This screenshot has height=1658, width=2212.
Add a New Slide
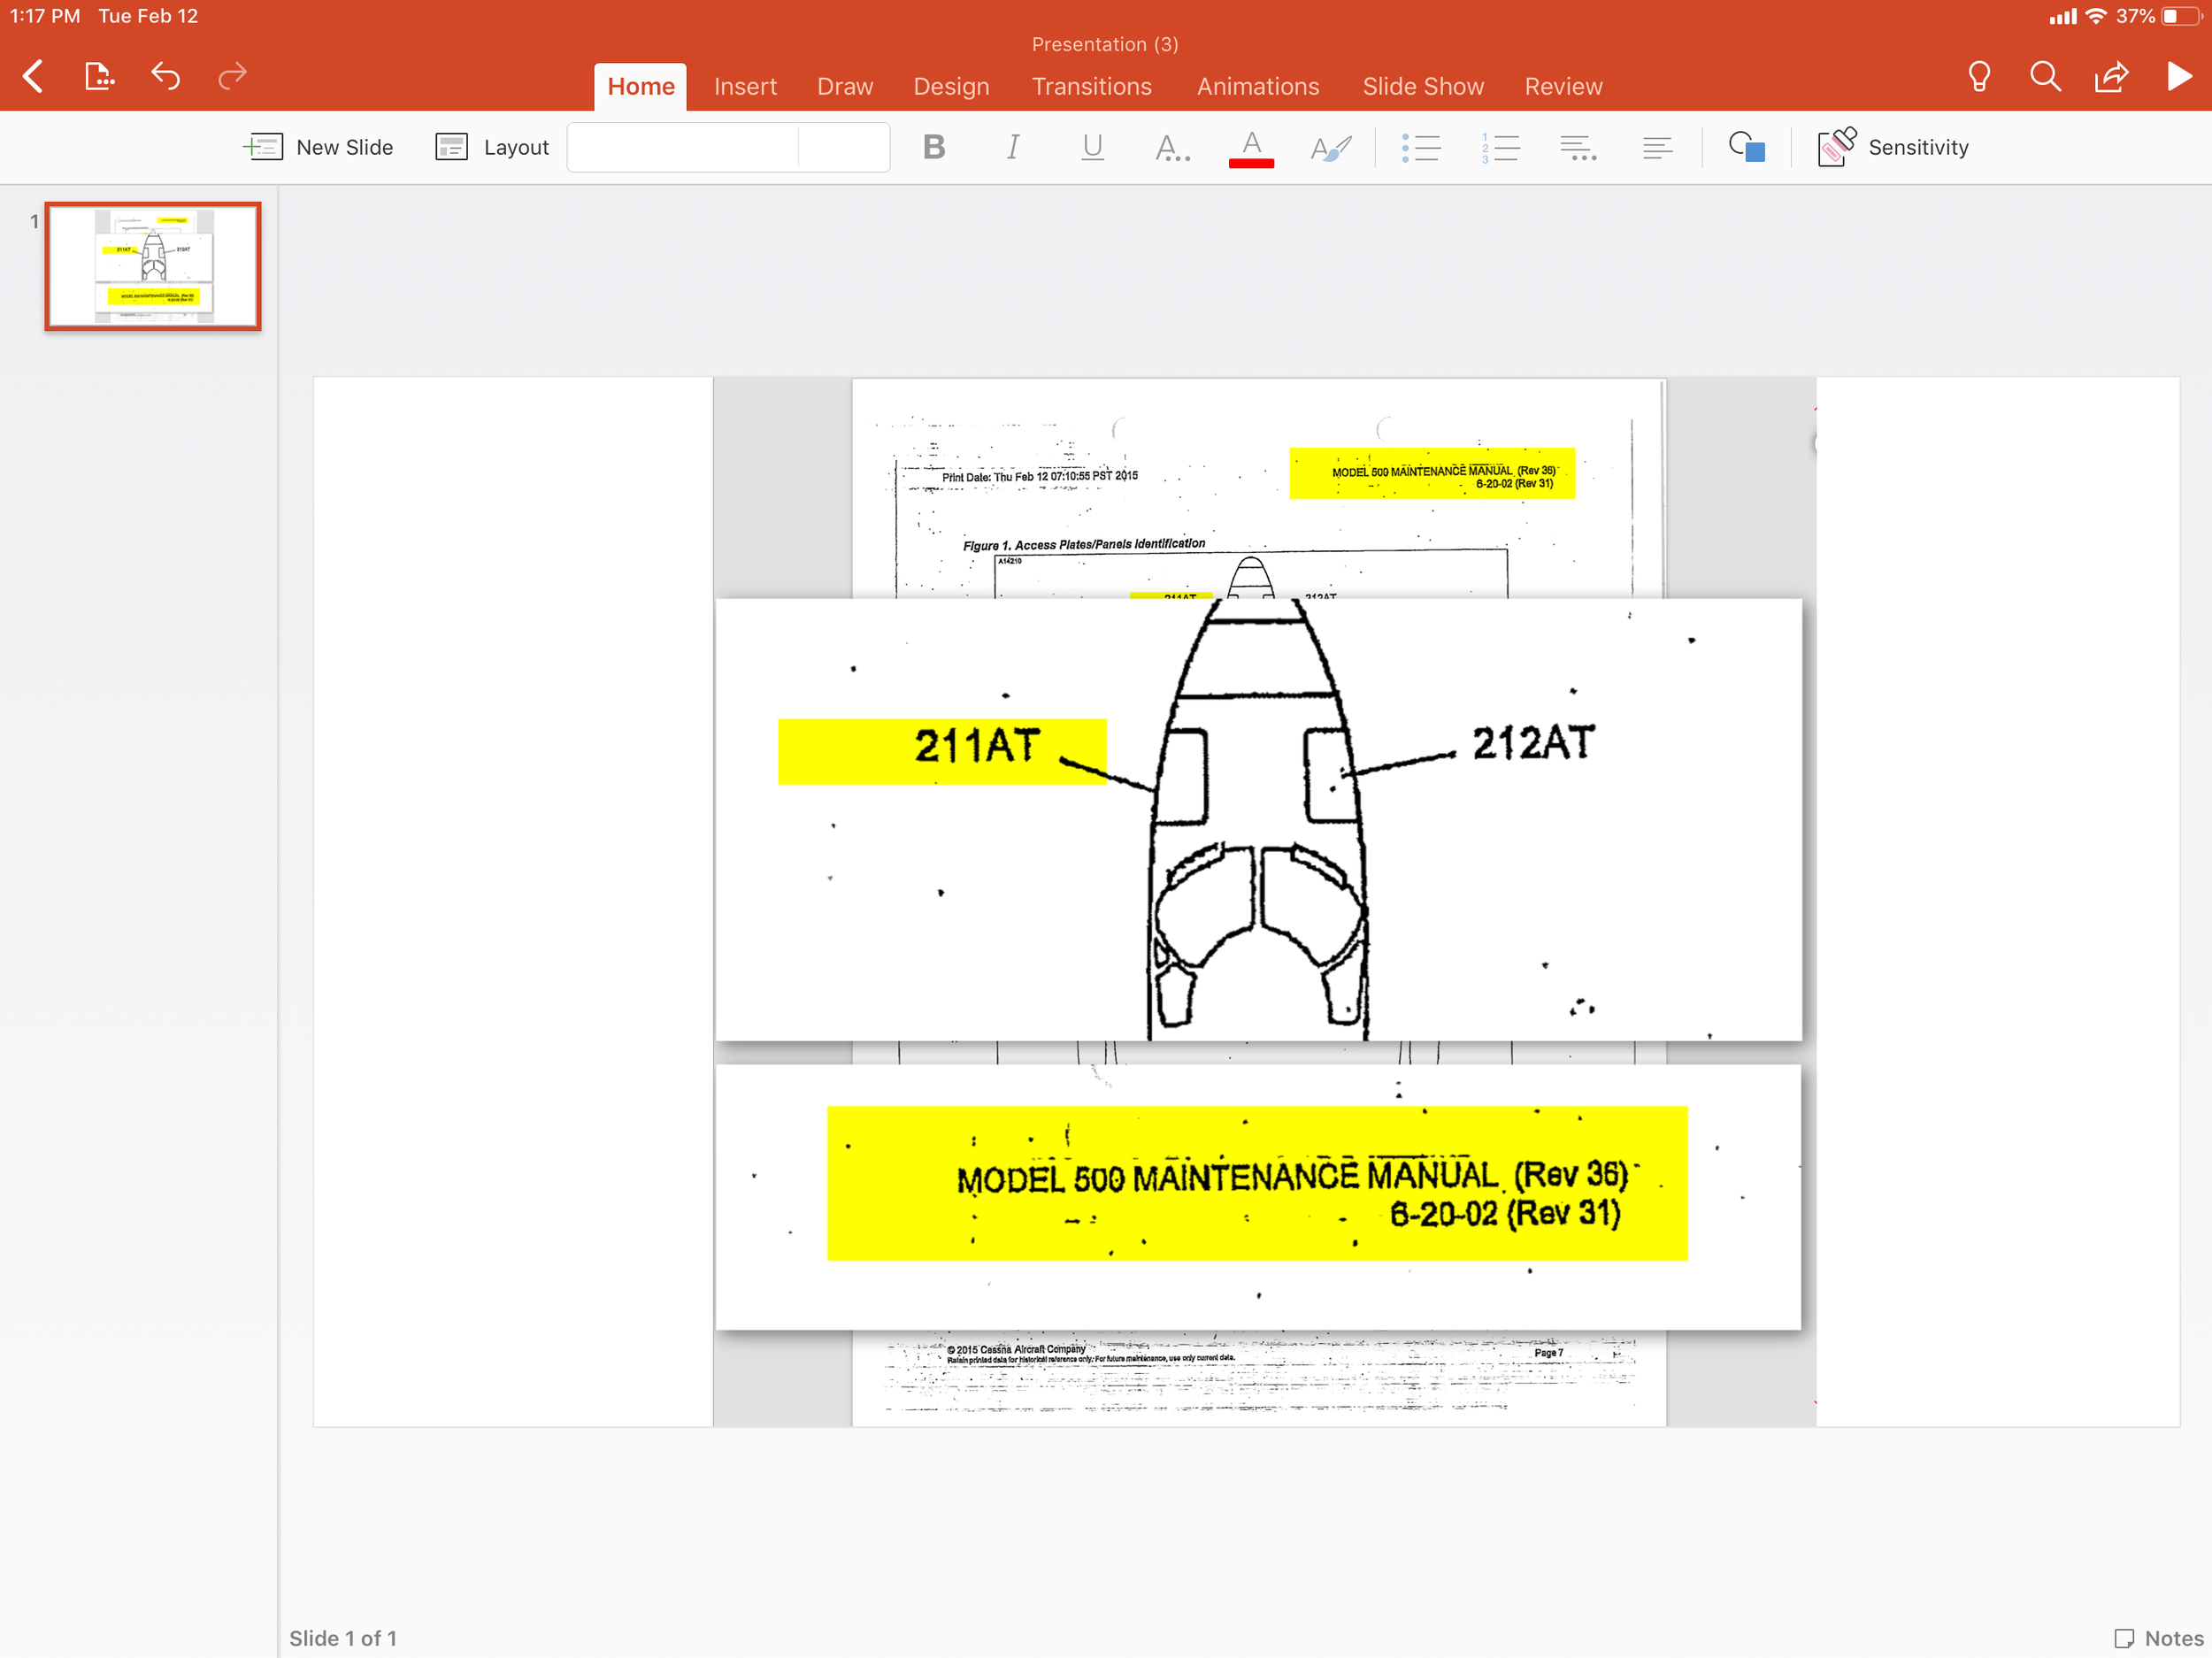318,147
